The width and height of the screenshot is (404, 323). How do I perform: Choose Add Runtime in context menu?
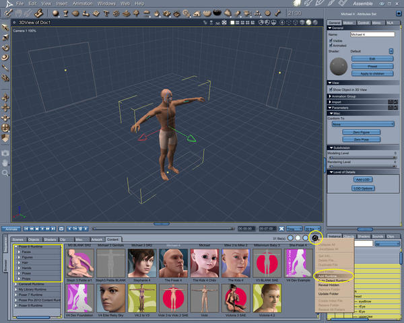coord(334,276)
